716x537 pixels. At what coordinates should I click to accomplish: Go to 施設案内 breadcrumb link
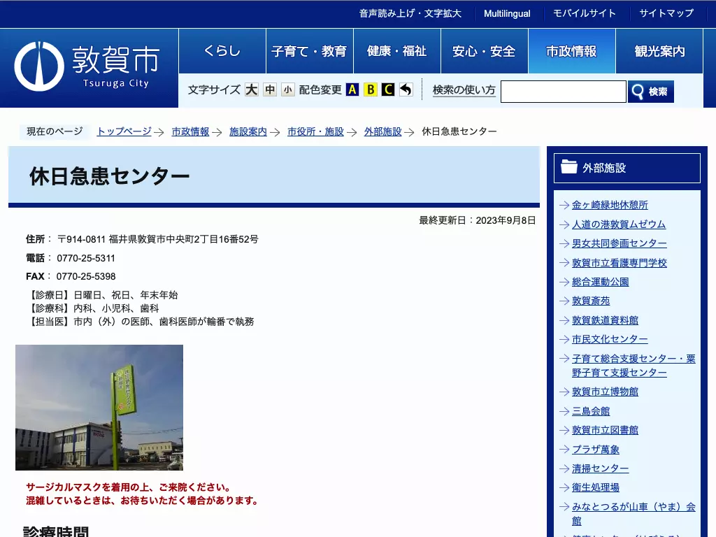248,131
